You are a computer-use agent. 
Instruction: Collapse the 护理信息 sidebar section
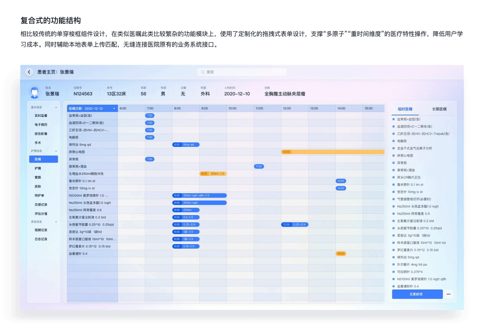tap(56, 151)
